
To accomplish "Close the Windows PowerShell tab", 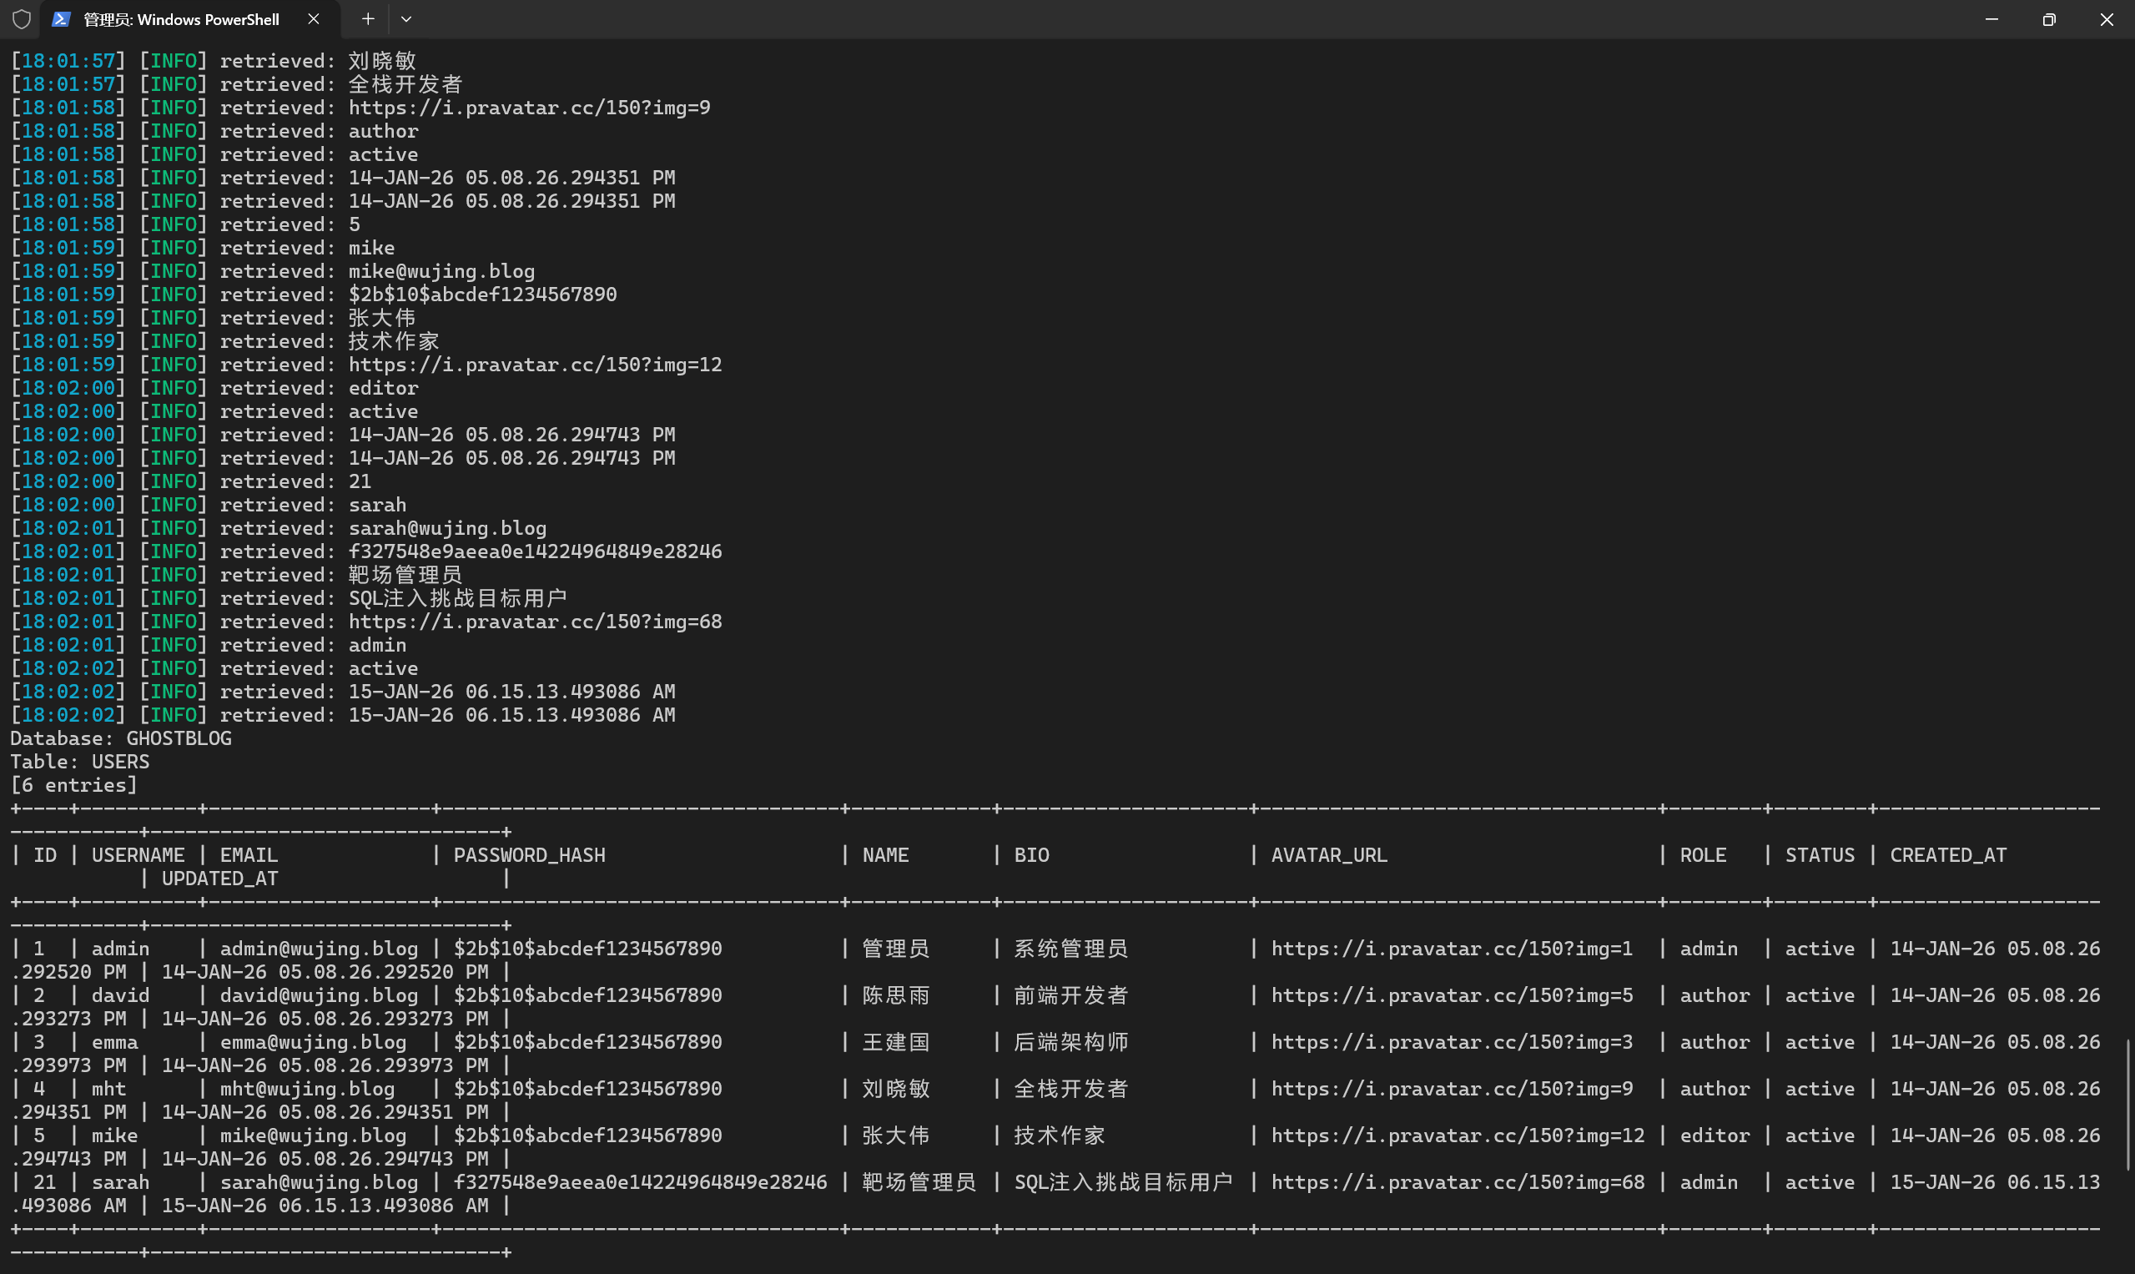I will tap(314, 19).
